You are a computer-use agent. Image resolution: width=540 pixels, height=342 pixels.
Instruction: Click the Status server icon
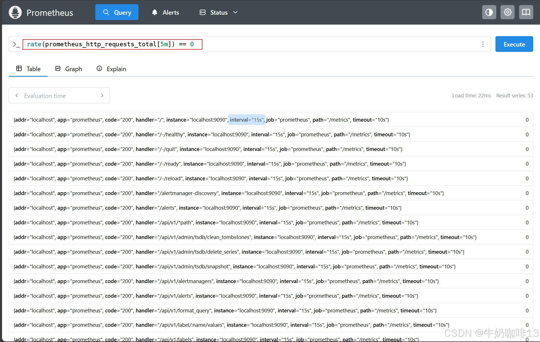pyautogui.click(x=202, y=12)
